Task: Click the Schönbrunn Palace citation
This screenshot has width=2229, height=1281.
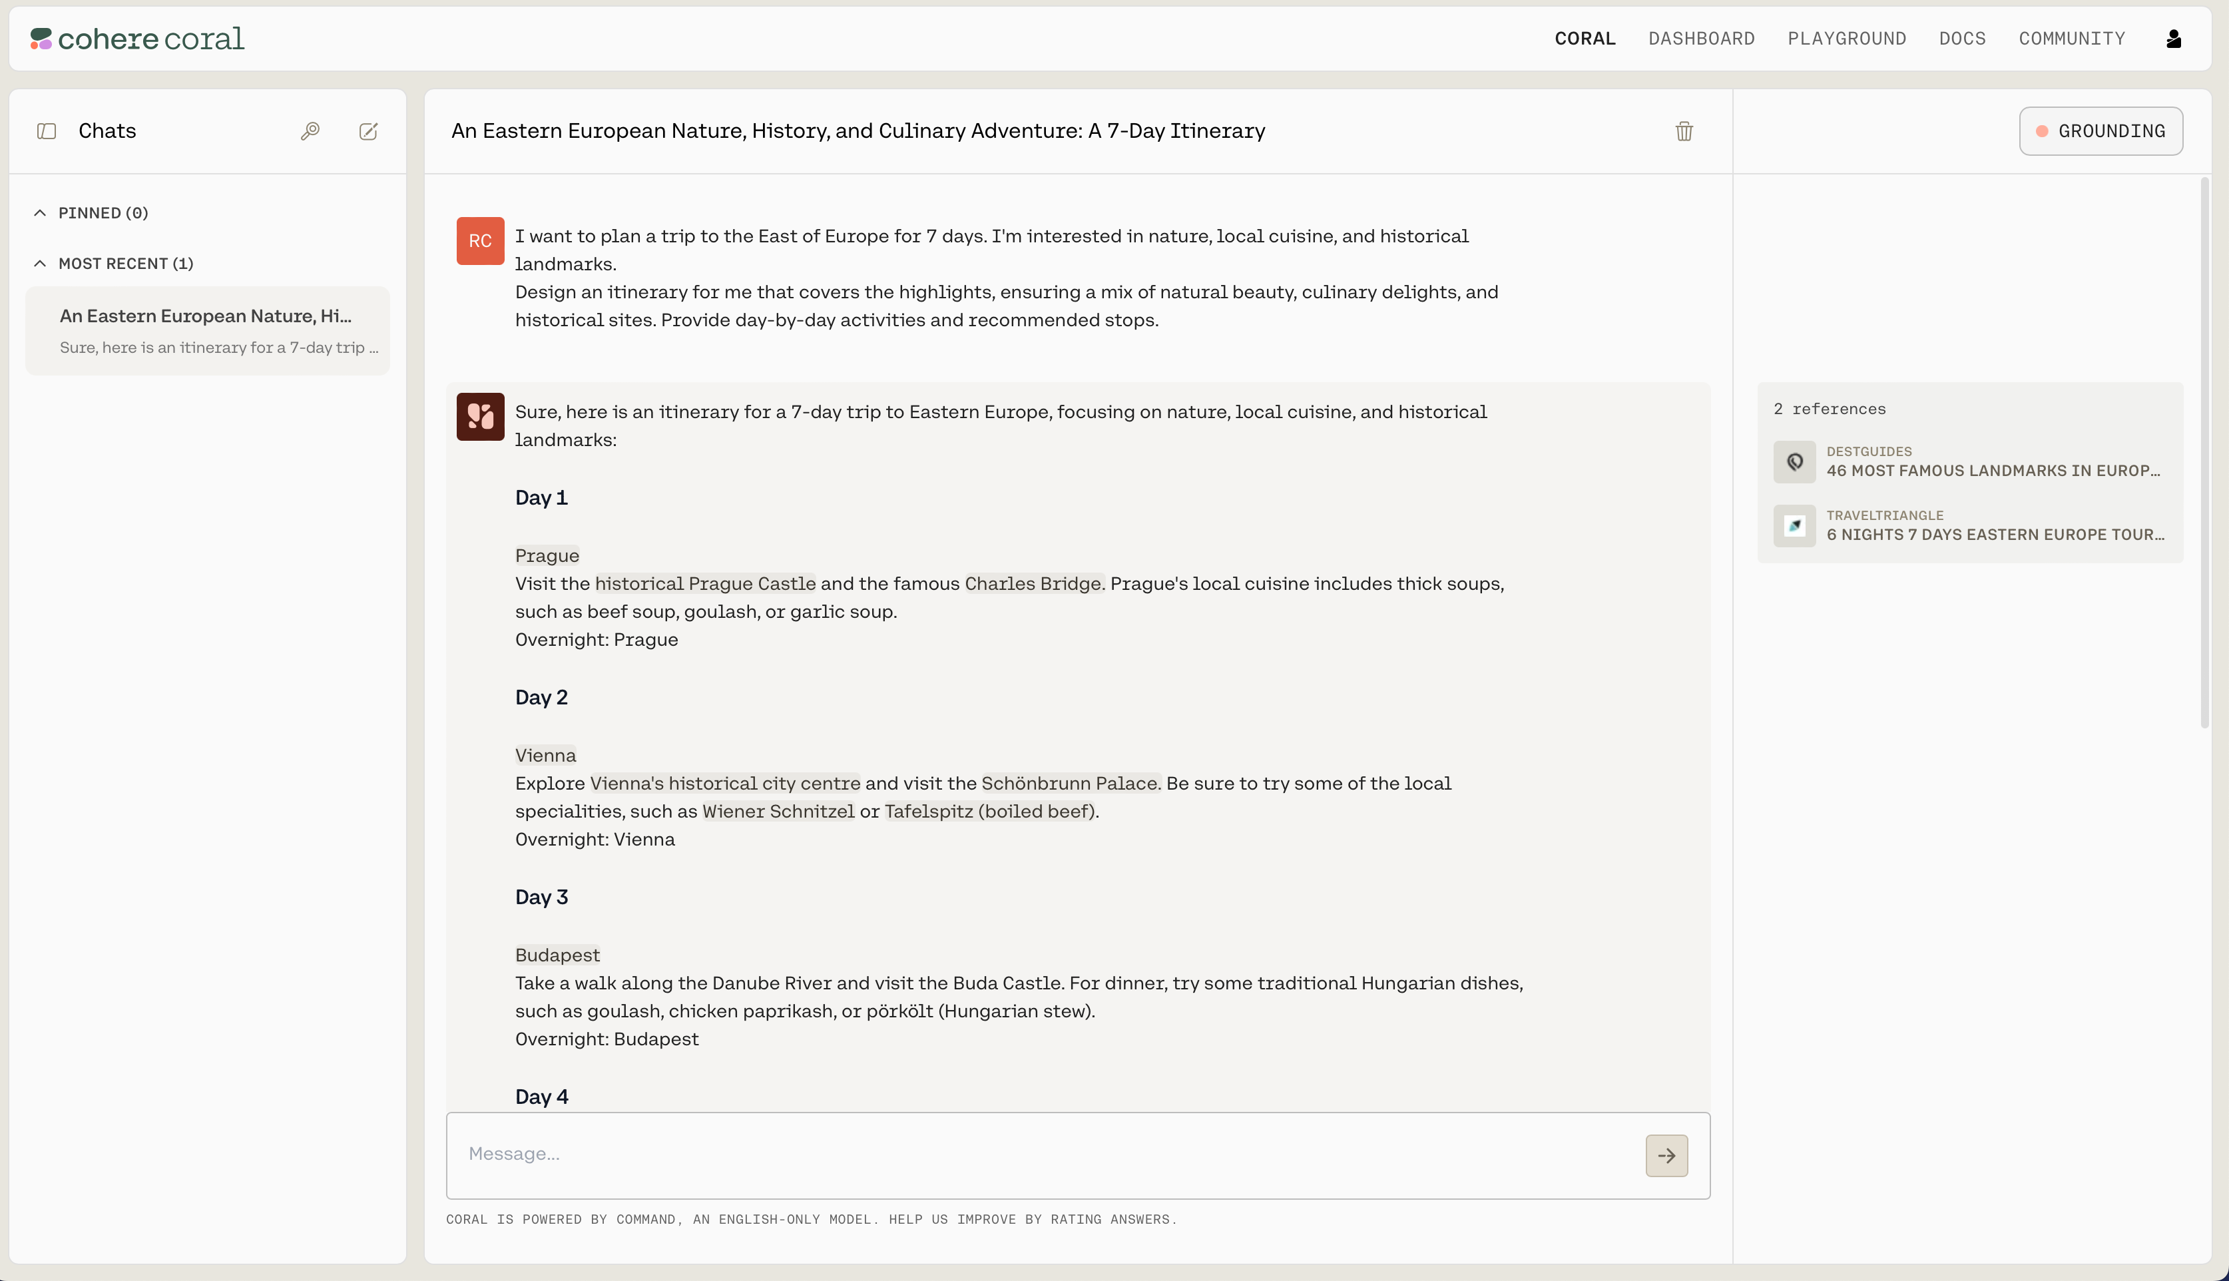Action: 1071,784
